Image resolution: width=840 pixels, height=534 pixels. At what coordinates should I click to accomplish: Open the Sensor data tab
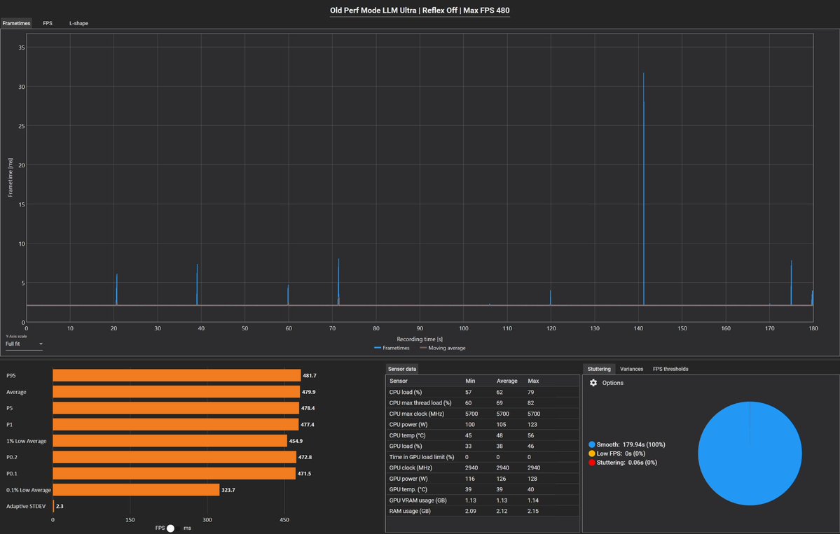tap(402, 369)
